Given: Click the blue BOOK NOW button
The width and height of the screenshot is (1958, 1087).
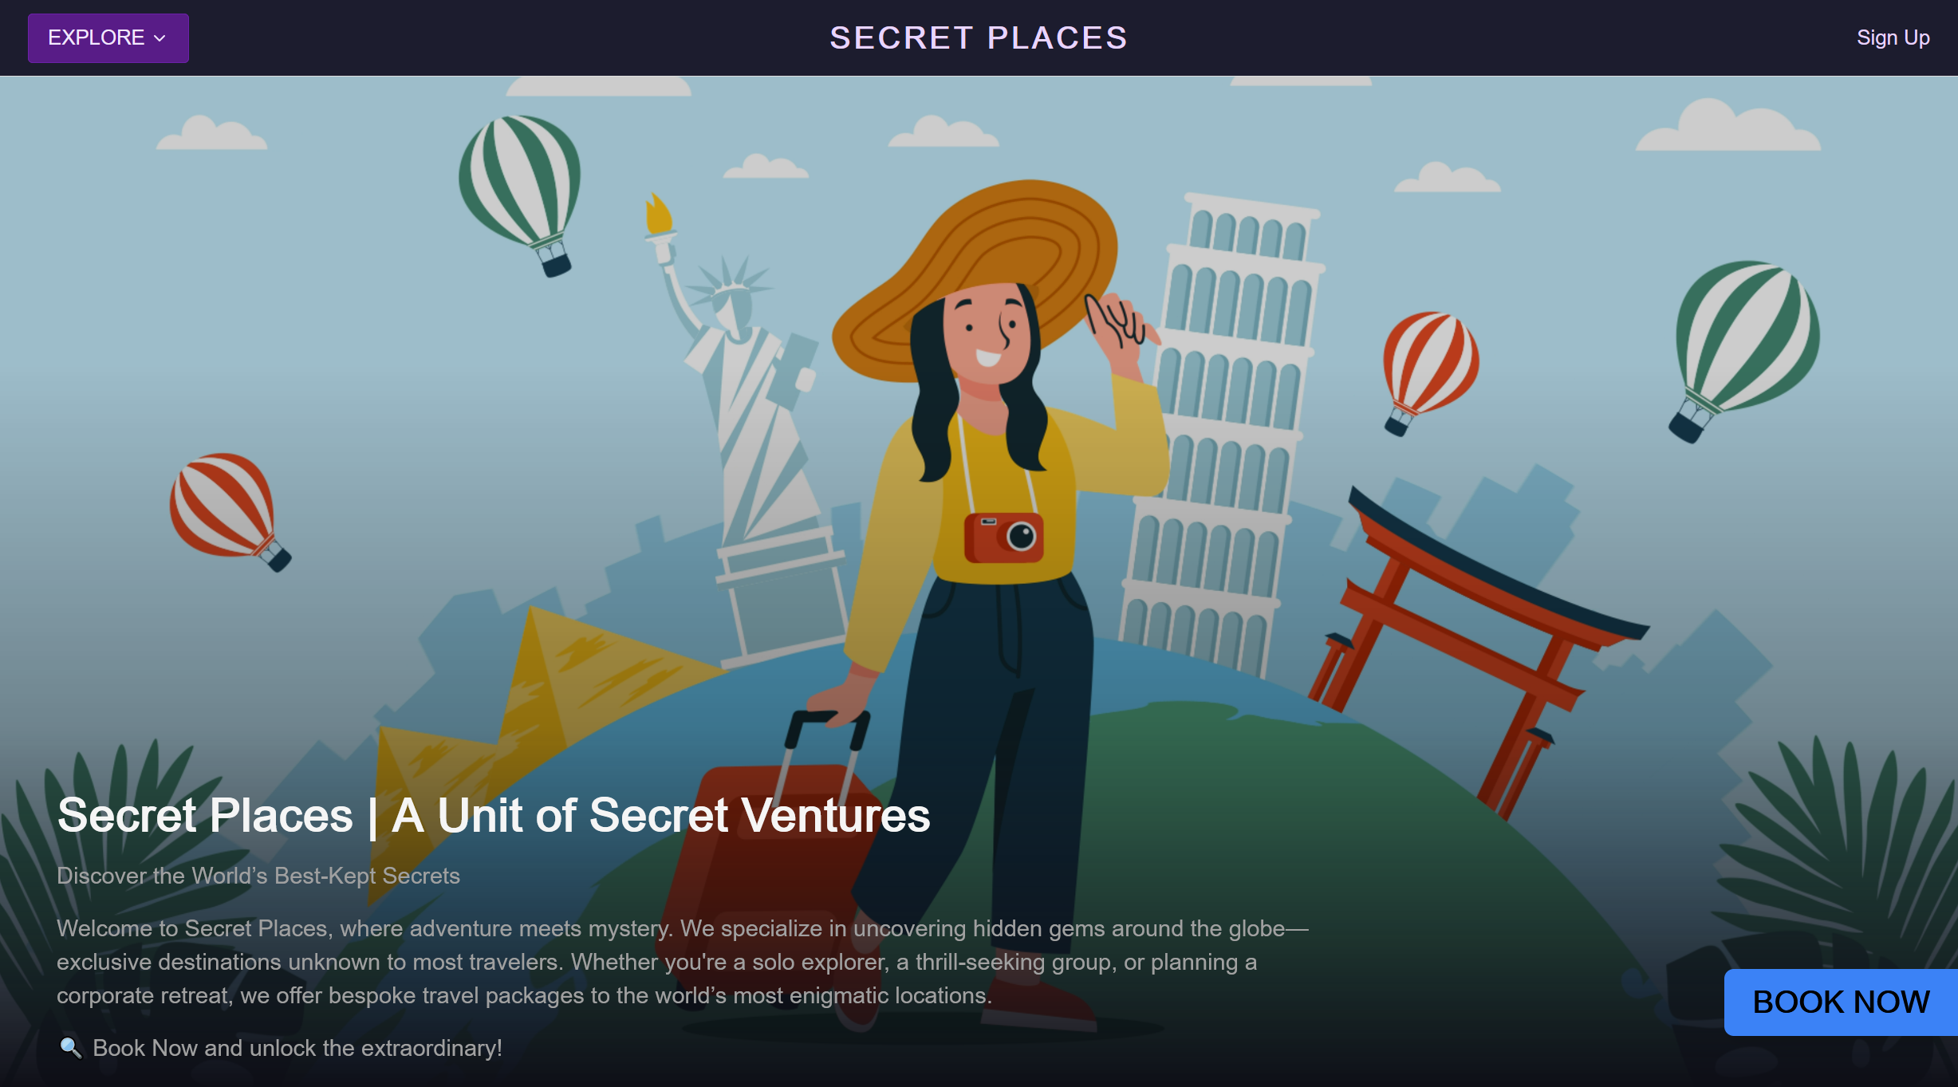Looking at the screenshot, I should point(1841,1002).
